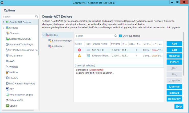Click the yellow warning status icon for Enterprise Manager
This screenshot has height=113, width=189.
tap(79, 55)
